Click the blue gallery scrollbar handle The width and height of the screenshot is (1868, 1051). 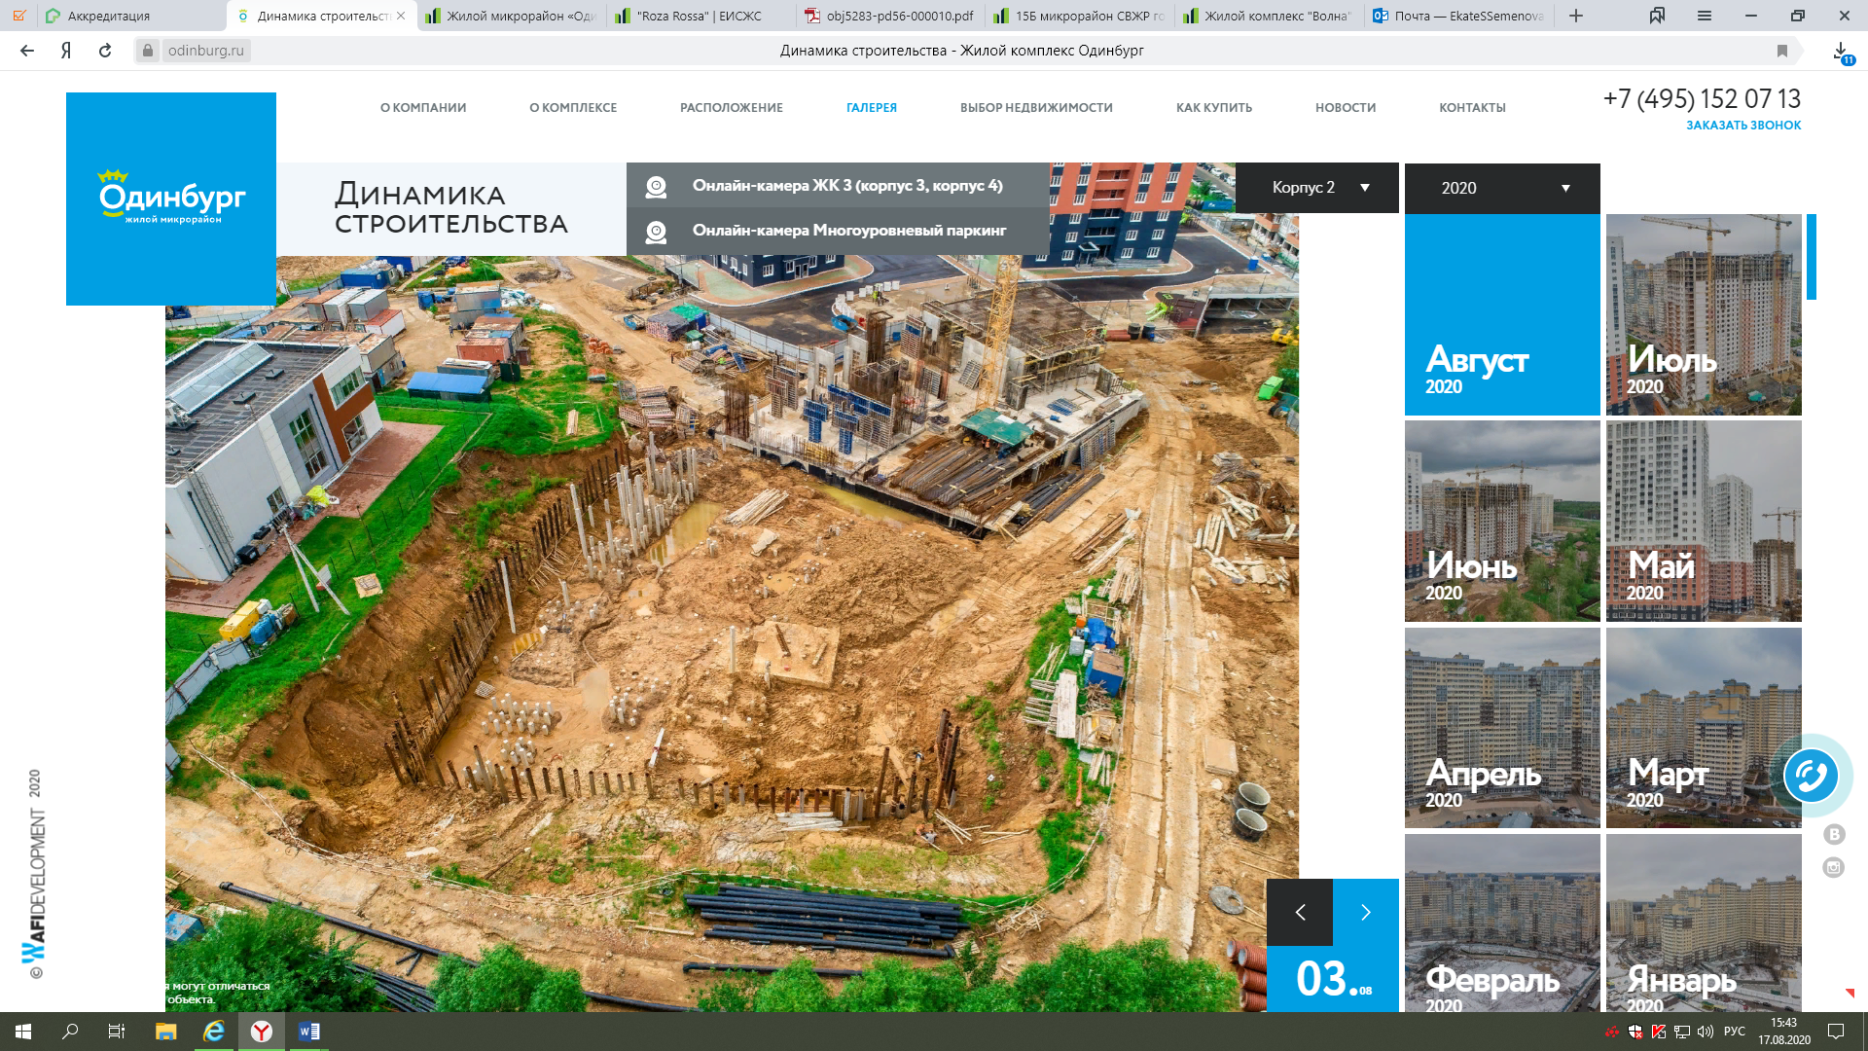[x=1812, y=257]
